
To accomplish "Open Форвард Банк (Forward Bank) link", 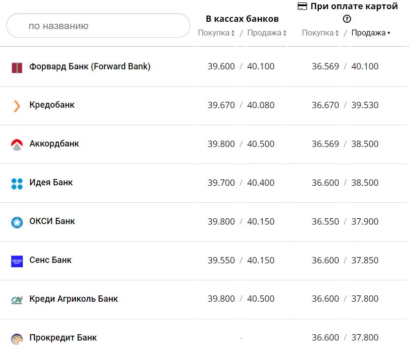I will tap(90, 66).
